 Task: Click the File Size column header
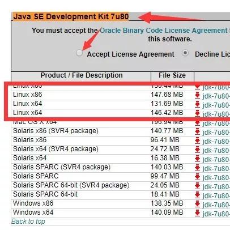tap(172, 75)
